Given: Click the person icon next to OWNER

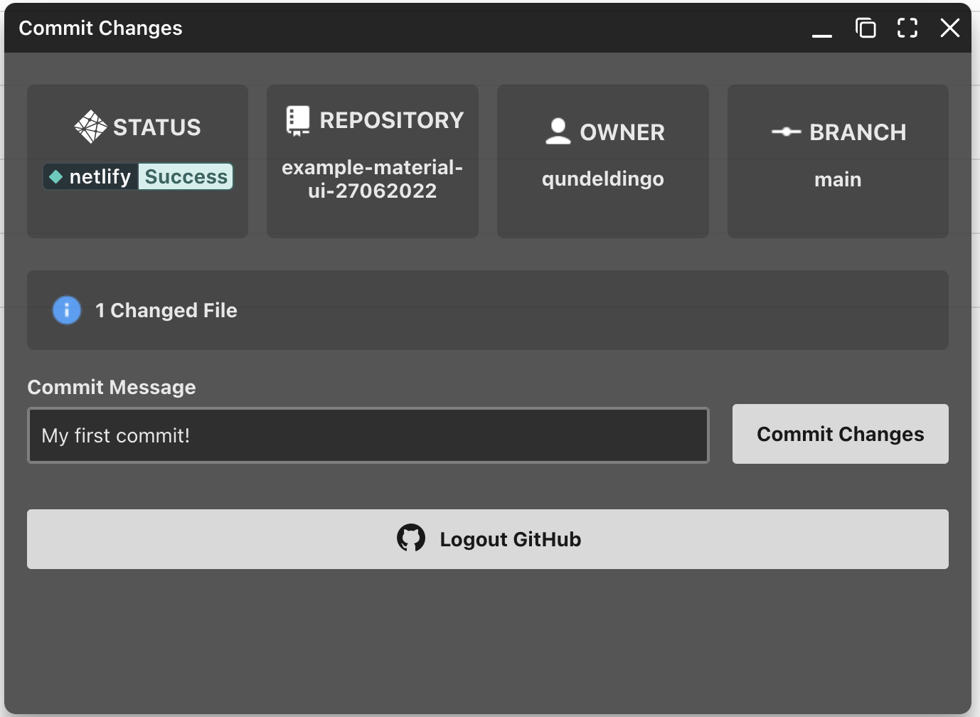Looking at the screenshot, I should (x=558, y=132).
